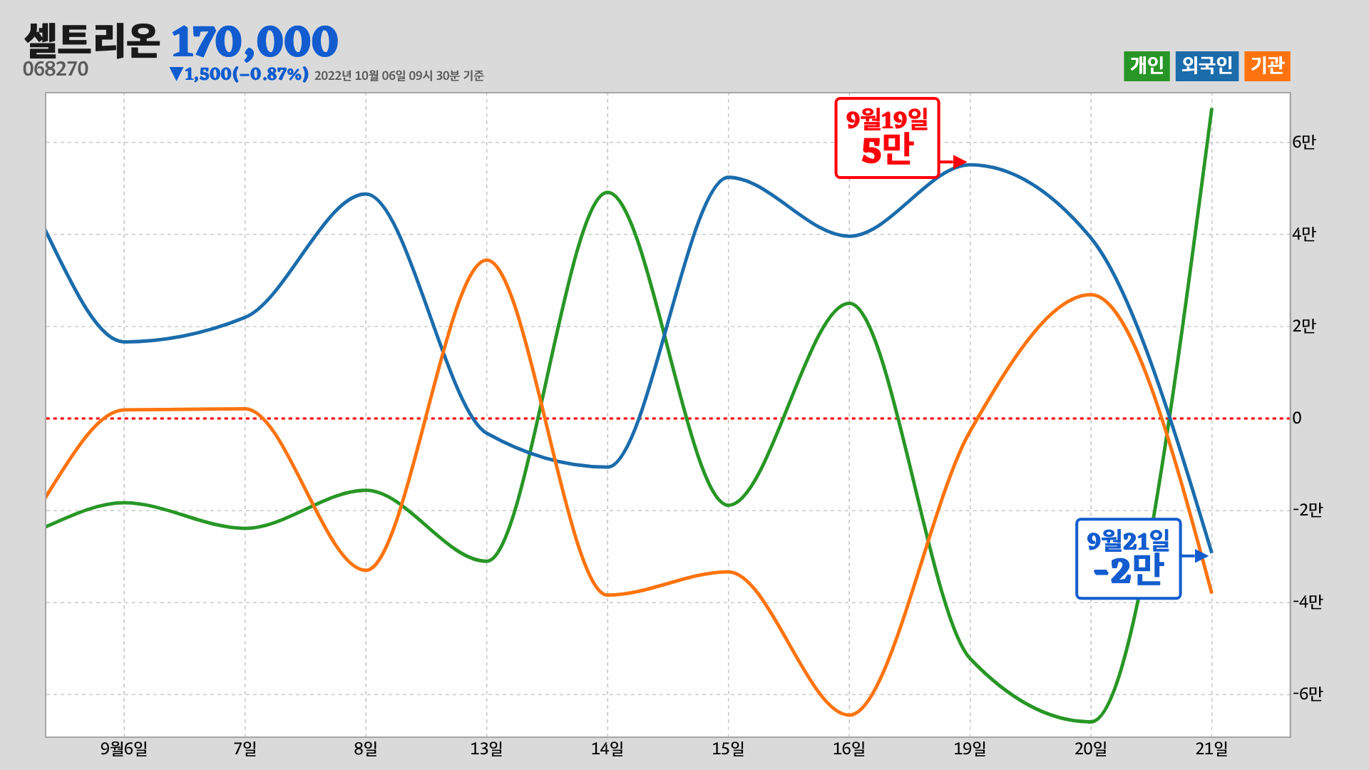Click the 9월21일 -2만 annotation box
Viewport: 1369px width, 770px height.
pyautogui.click(x=1128, y=559)
